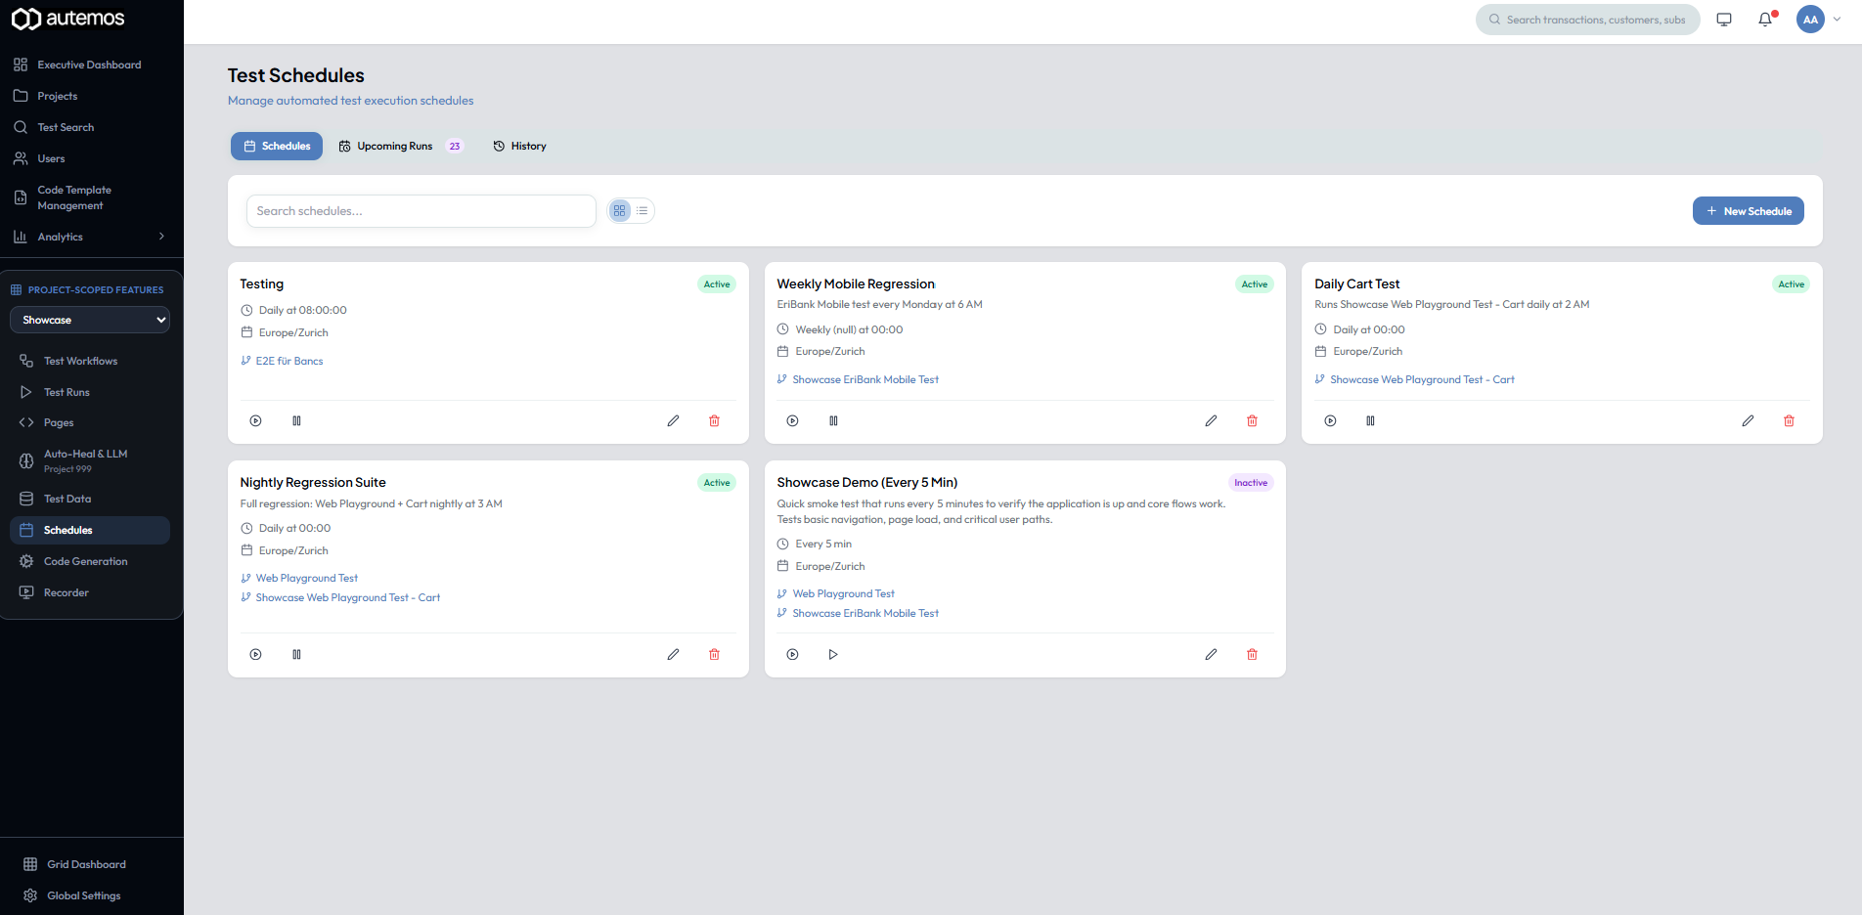Delete the Nightly Regression Suite schedule
Image resolution: width=1862 pixels, height=915 pixels.
pyautogui.click(x=714, y=654)
